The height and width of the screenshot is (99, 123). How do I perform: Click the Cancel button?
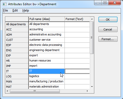[x=108, y=29]
